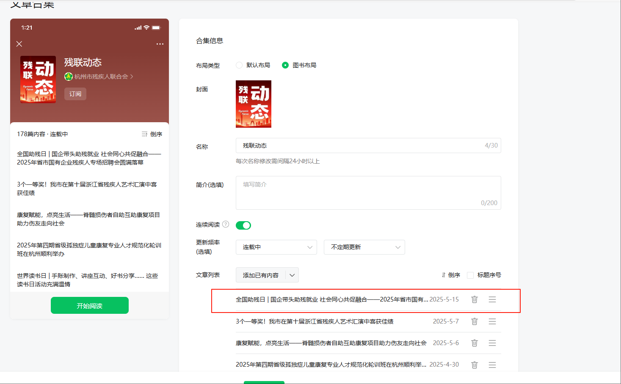This screenshot has height=384, width=621.
Task: Delete the 2025-4-30 article row
Action: (475, 365)
